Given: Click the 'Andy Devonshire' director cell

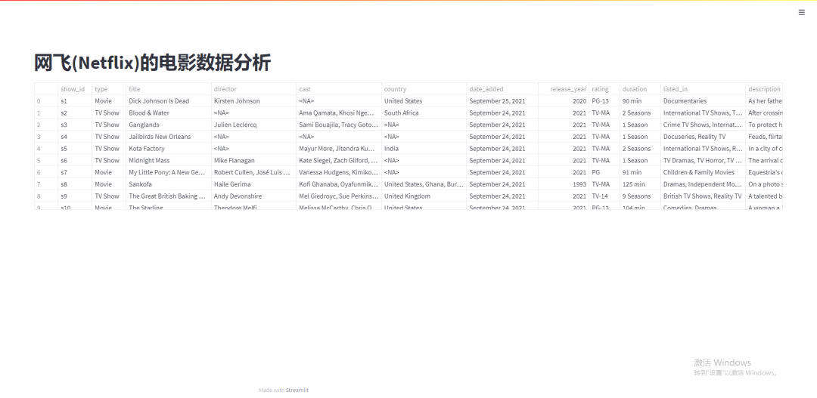Looking at the screenshot, I should click(253, 196).
